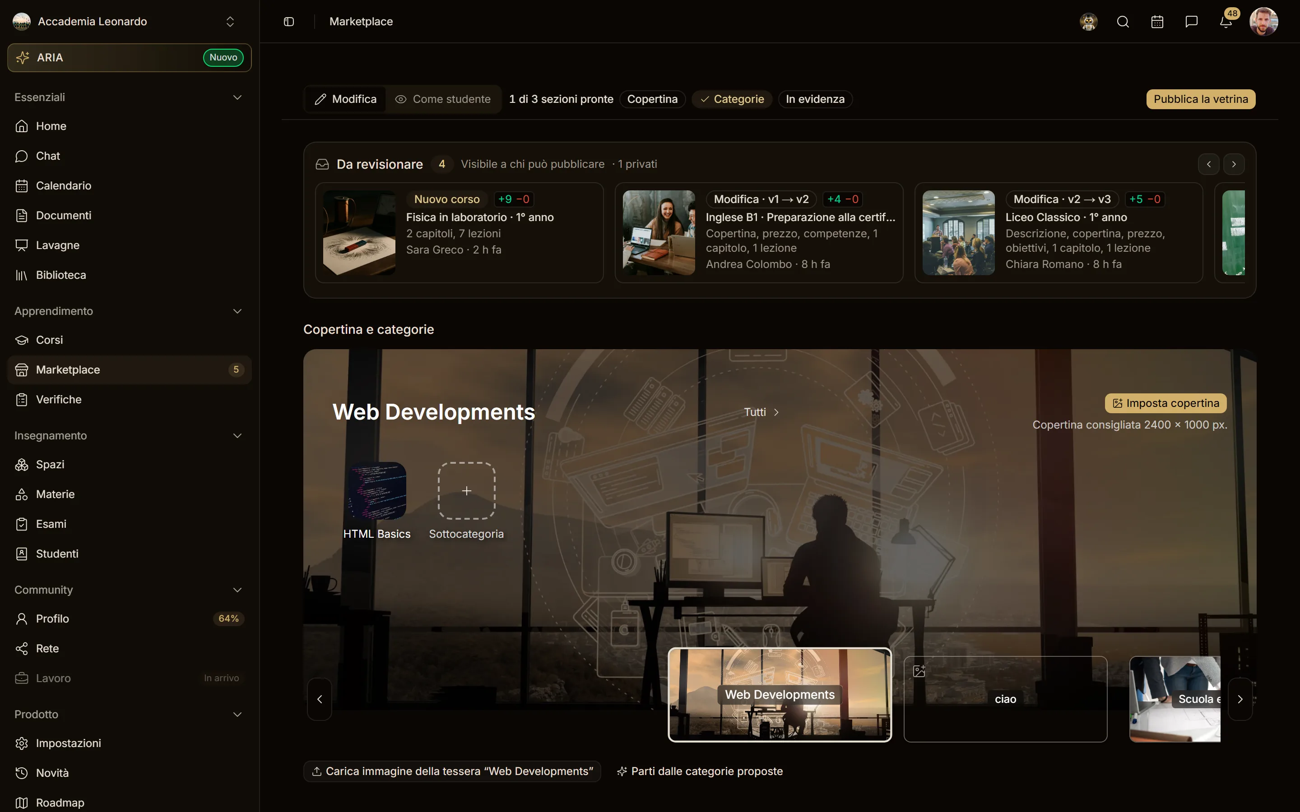Open Biblioteca in the sidebar
This screenshot has height=812, width=1300.
(x=130, y=275)
